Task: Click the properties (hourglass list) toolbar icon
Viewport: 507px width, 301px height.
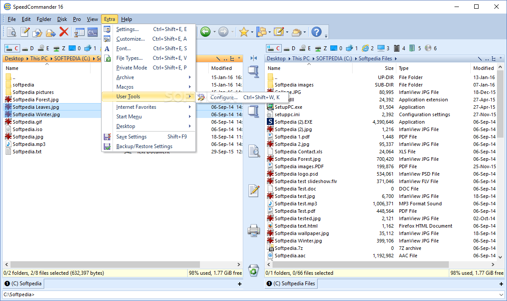Action: pos(79,32)
